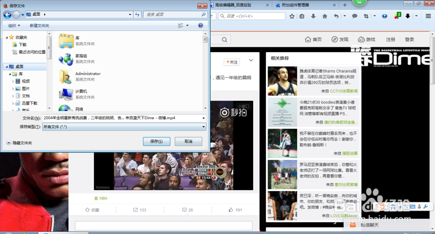This screenshot has width=435, height=234.
Task: Open the recent pages dropdown beside back button
Action: tap(23, 15)
